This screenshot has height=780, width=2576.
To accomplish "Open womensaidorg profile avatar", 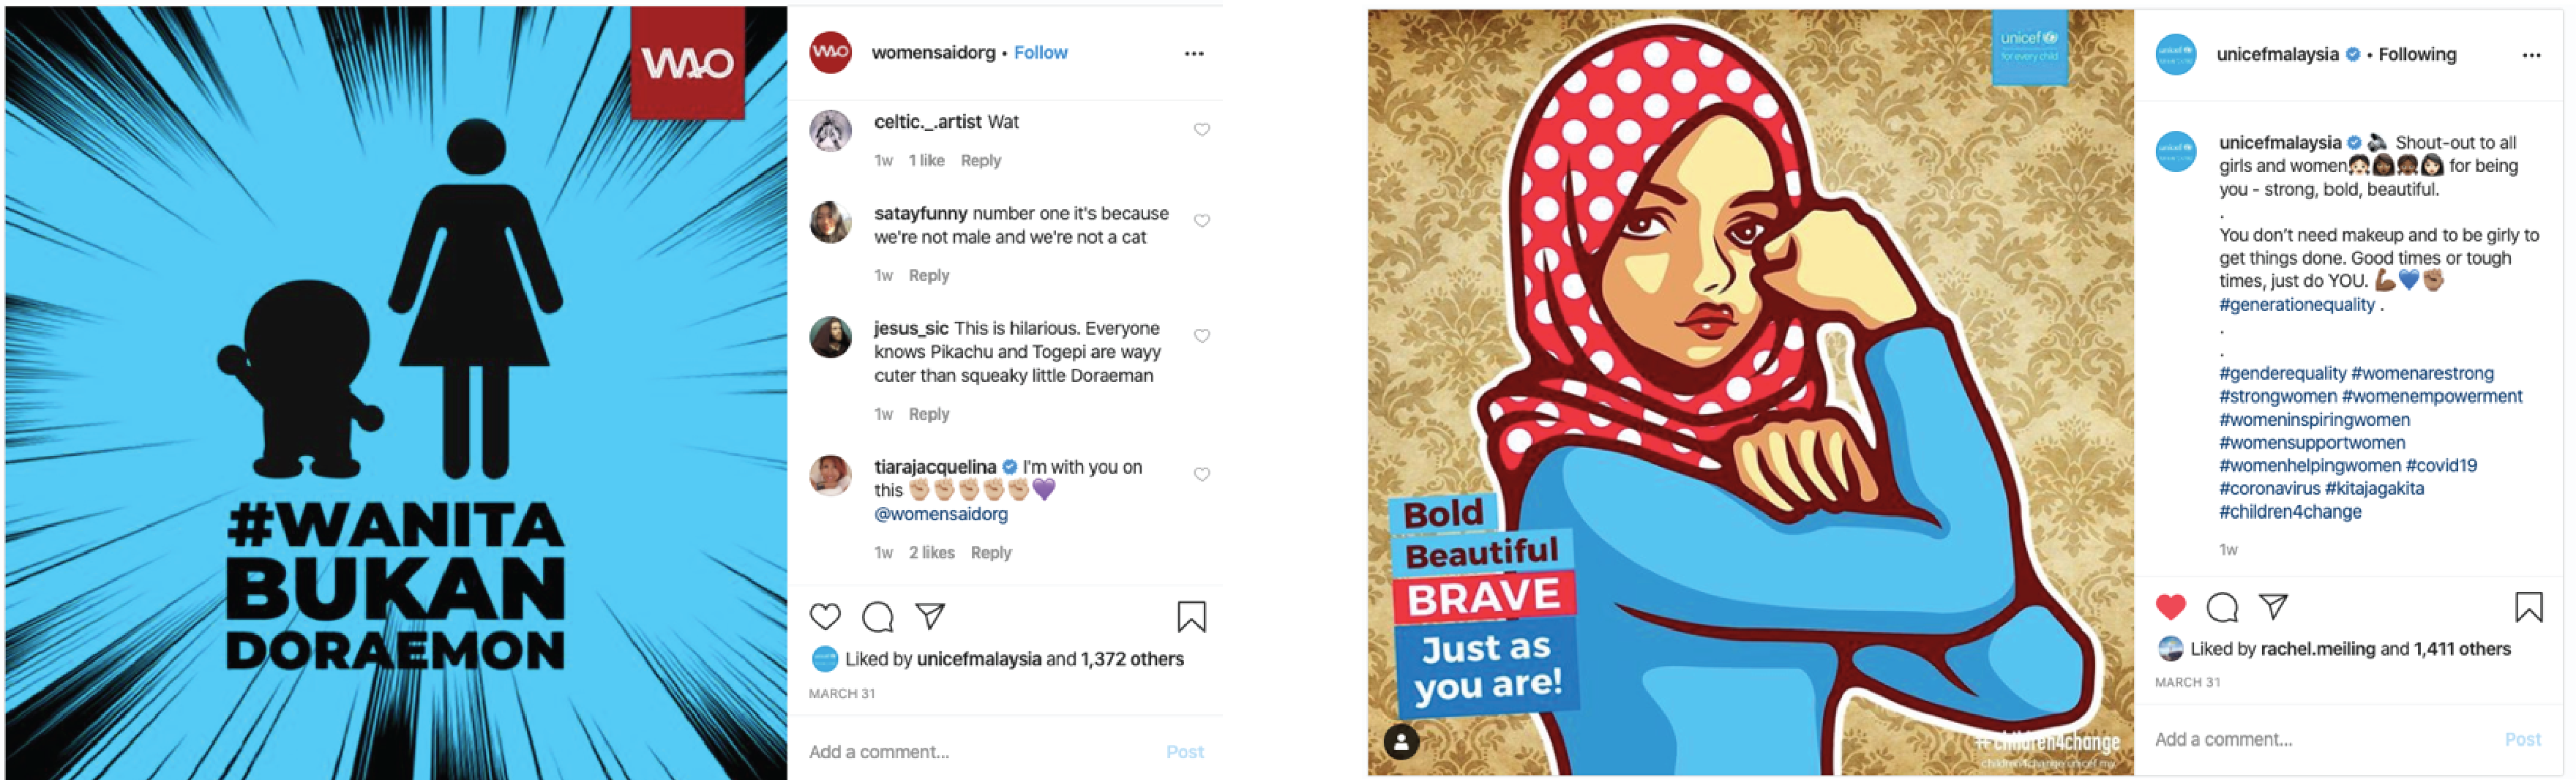I will pos(830,53).
